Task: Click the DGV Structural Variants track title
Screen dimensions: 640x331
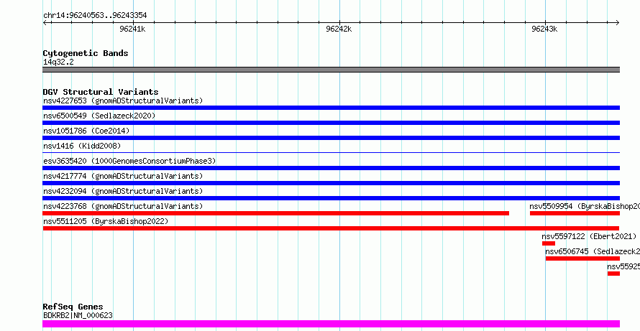Action: pyautogui.click(x=101, y=92)
